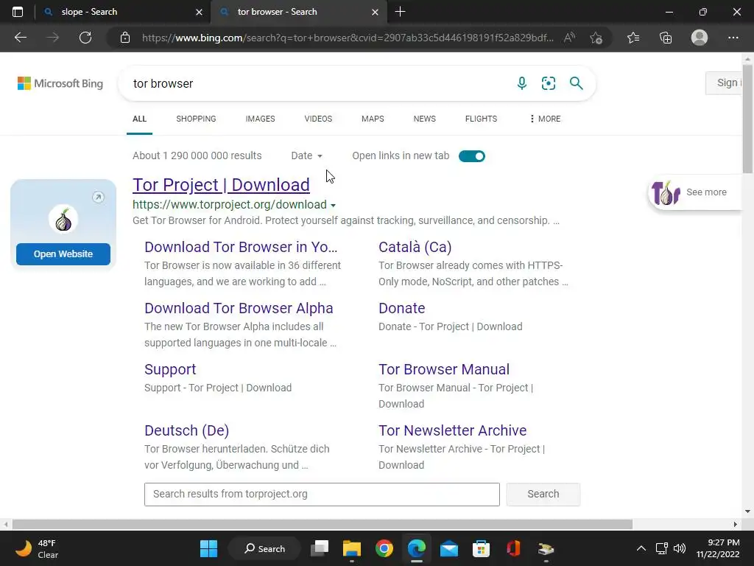
Task: Launch File Explorer from taskbar
Action: 351,548
